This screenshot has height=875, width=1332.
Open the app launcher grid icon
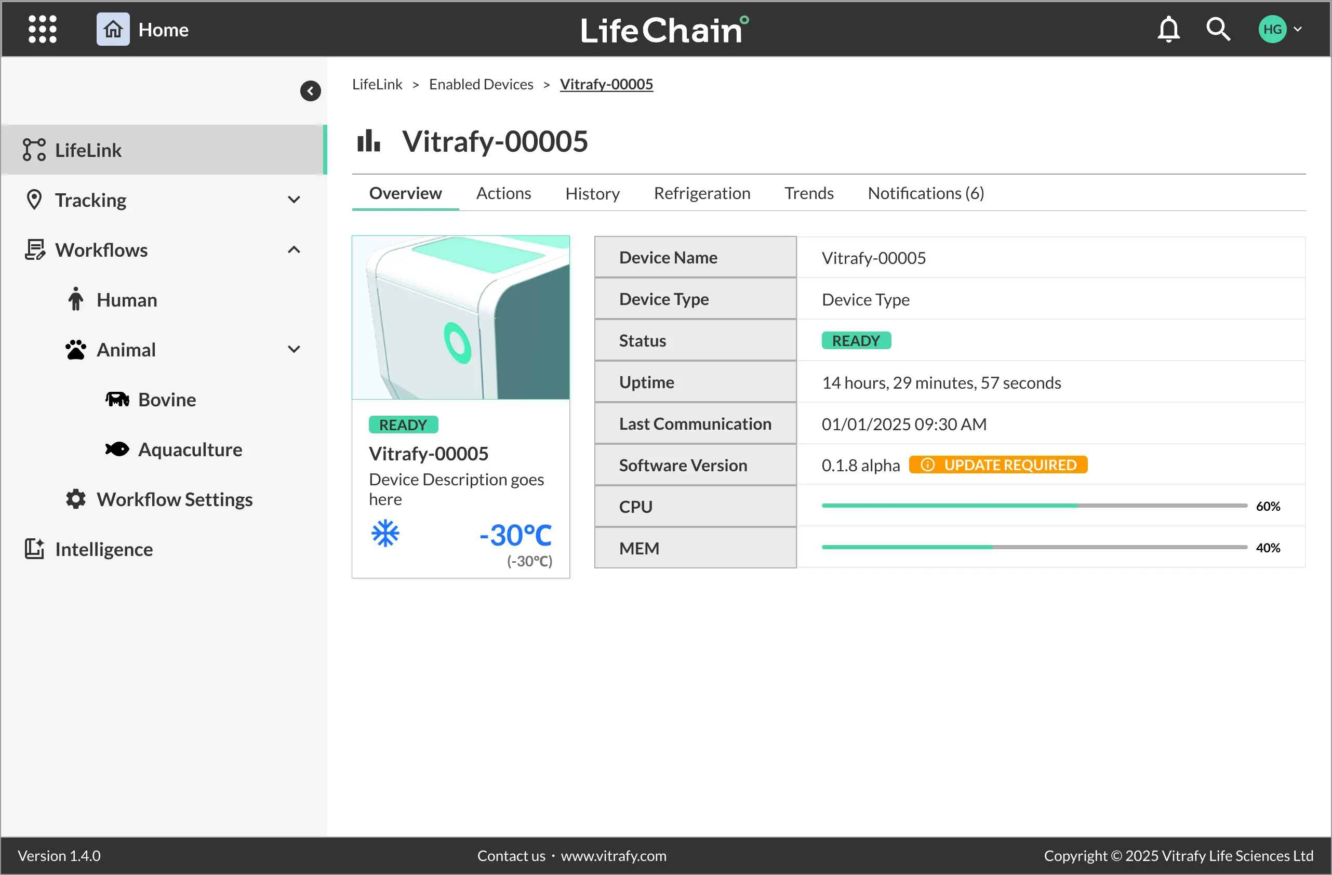pos(43,29)
